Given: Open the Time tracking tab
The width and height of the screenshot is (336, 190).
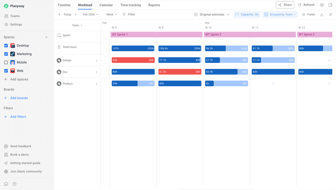Looking at the screenshot, I should (130, 5).
